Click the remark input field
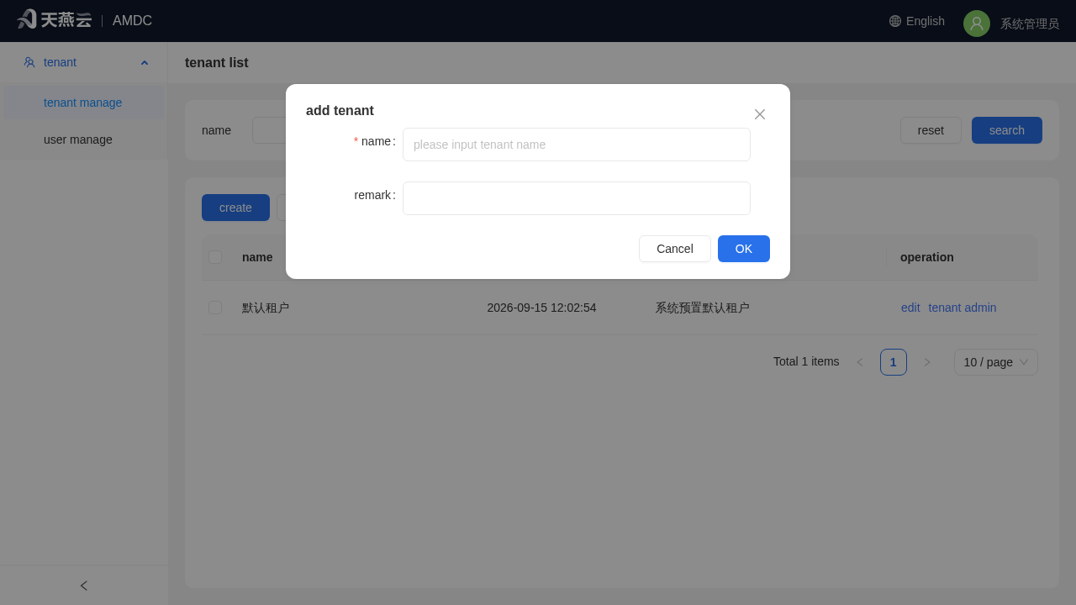Image resolution: width=1076 pixels, height=605 pixels. 577,198
